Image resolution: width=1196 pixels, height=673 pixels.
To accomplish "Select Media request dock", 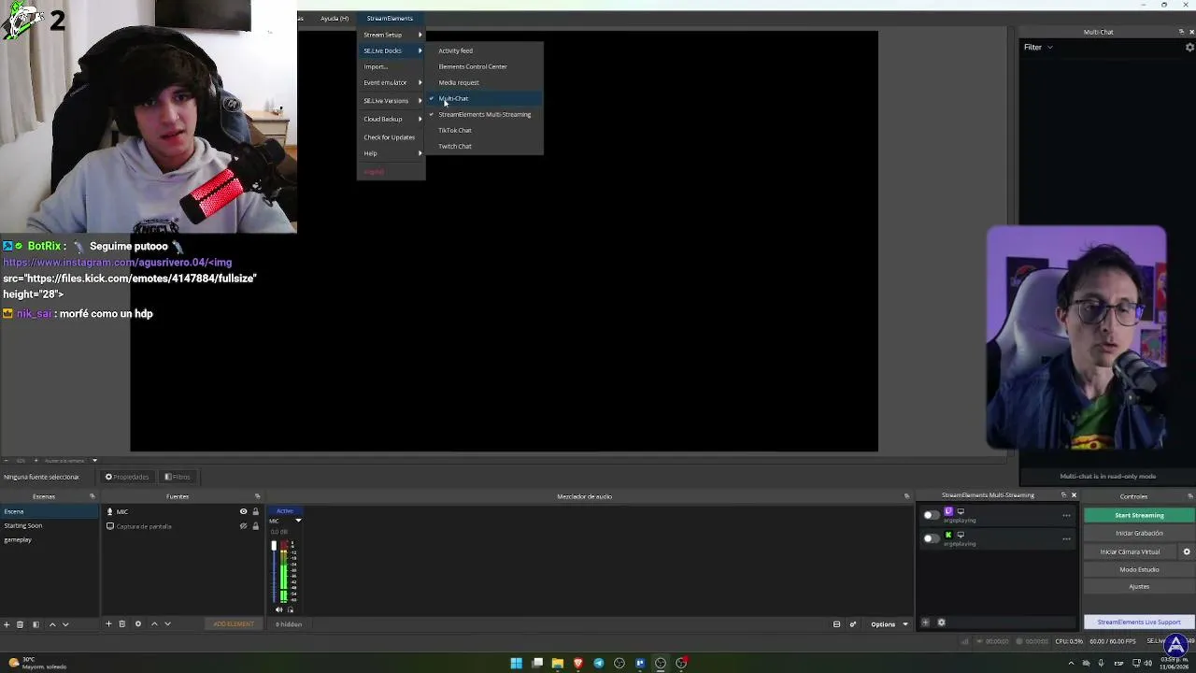I will (484, 82).
